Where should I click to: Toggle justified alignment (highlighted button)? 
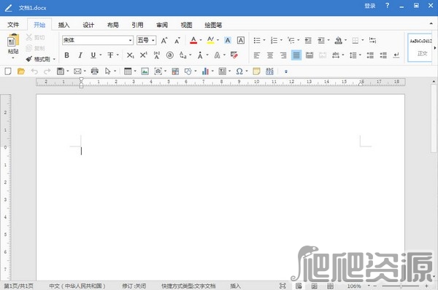[296, 55]
